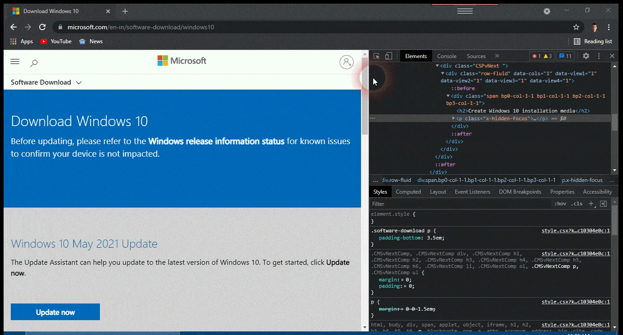Open the Properties tab
Viewport: 623px width, 335px height.
pyautogui.click(x=562, y=192)
